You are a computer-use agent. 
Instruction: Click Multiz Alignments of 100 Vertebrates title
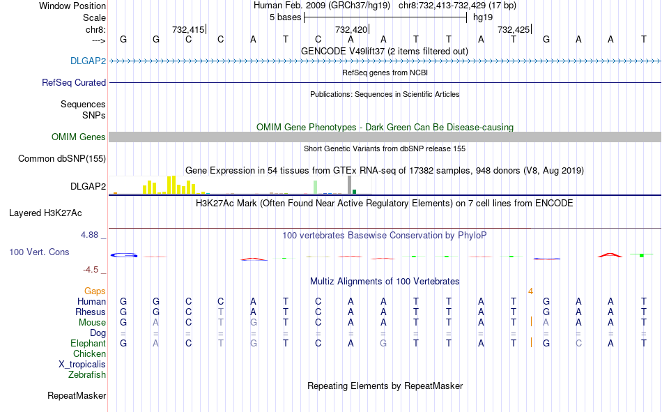pyautogui.click(x=385, y=282)
